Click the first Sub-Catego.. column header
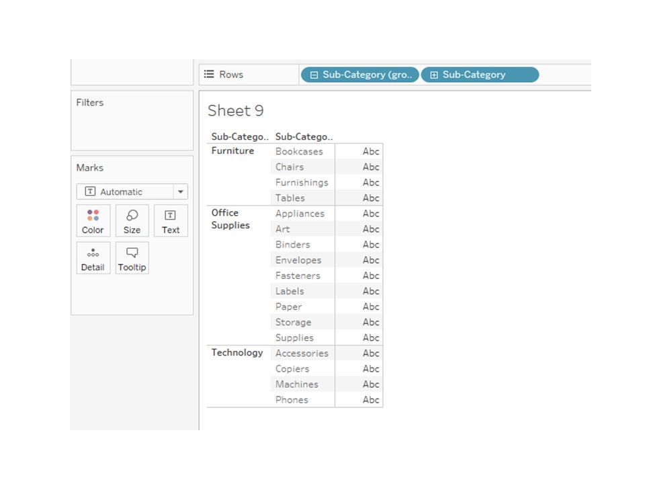This screenshot has width=645, height=484. [239, 136]
